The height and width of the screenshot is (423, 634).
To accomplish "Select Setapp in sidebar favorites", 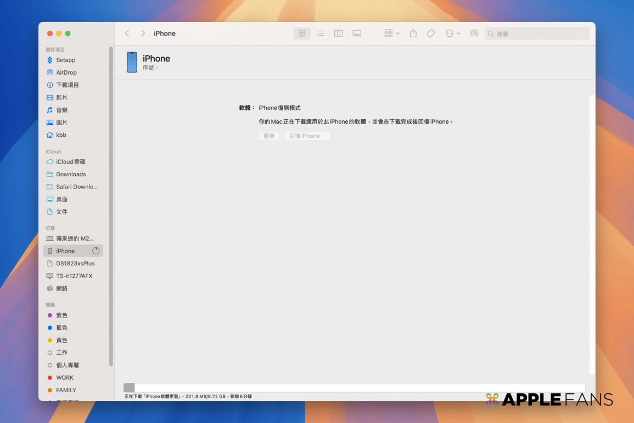I will (x=65, y=60).
